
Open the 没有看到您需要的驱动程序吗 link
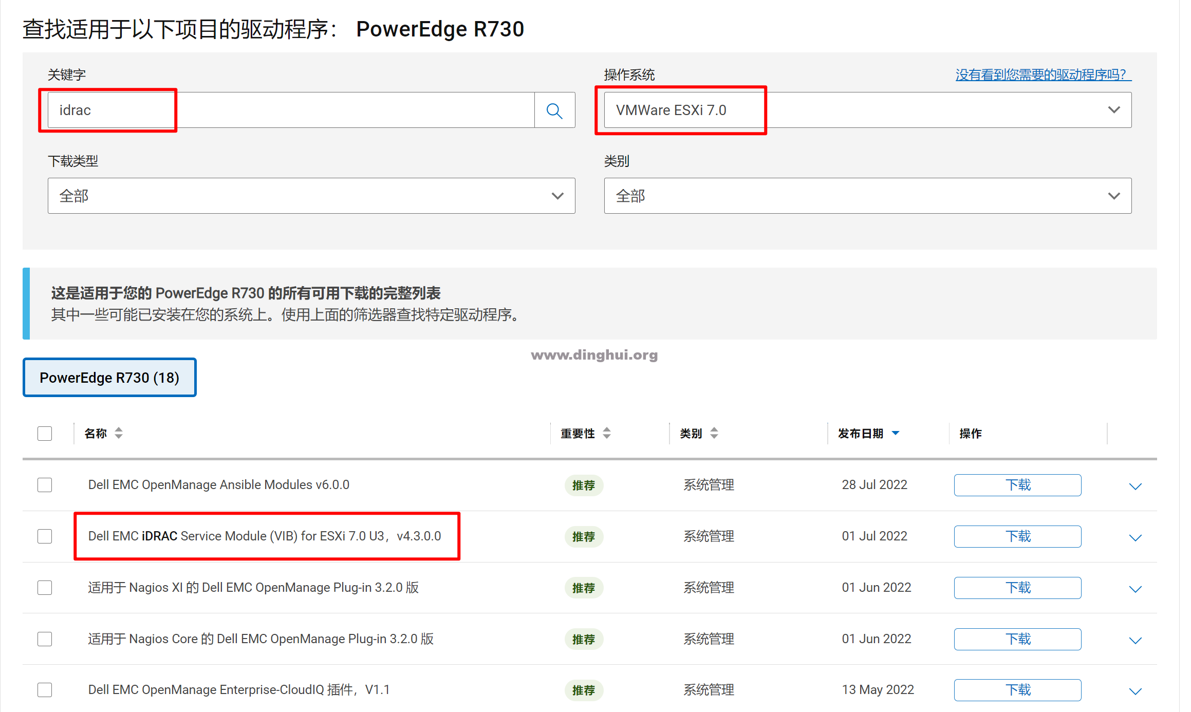click(1043, 75)
